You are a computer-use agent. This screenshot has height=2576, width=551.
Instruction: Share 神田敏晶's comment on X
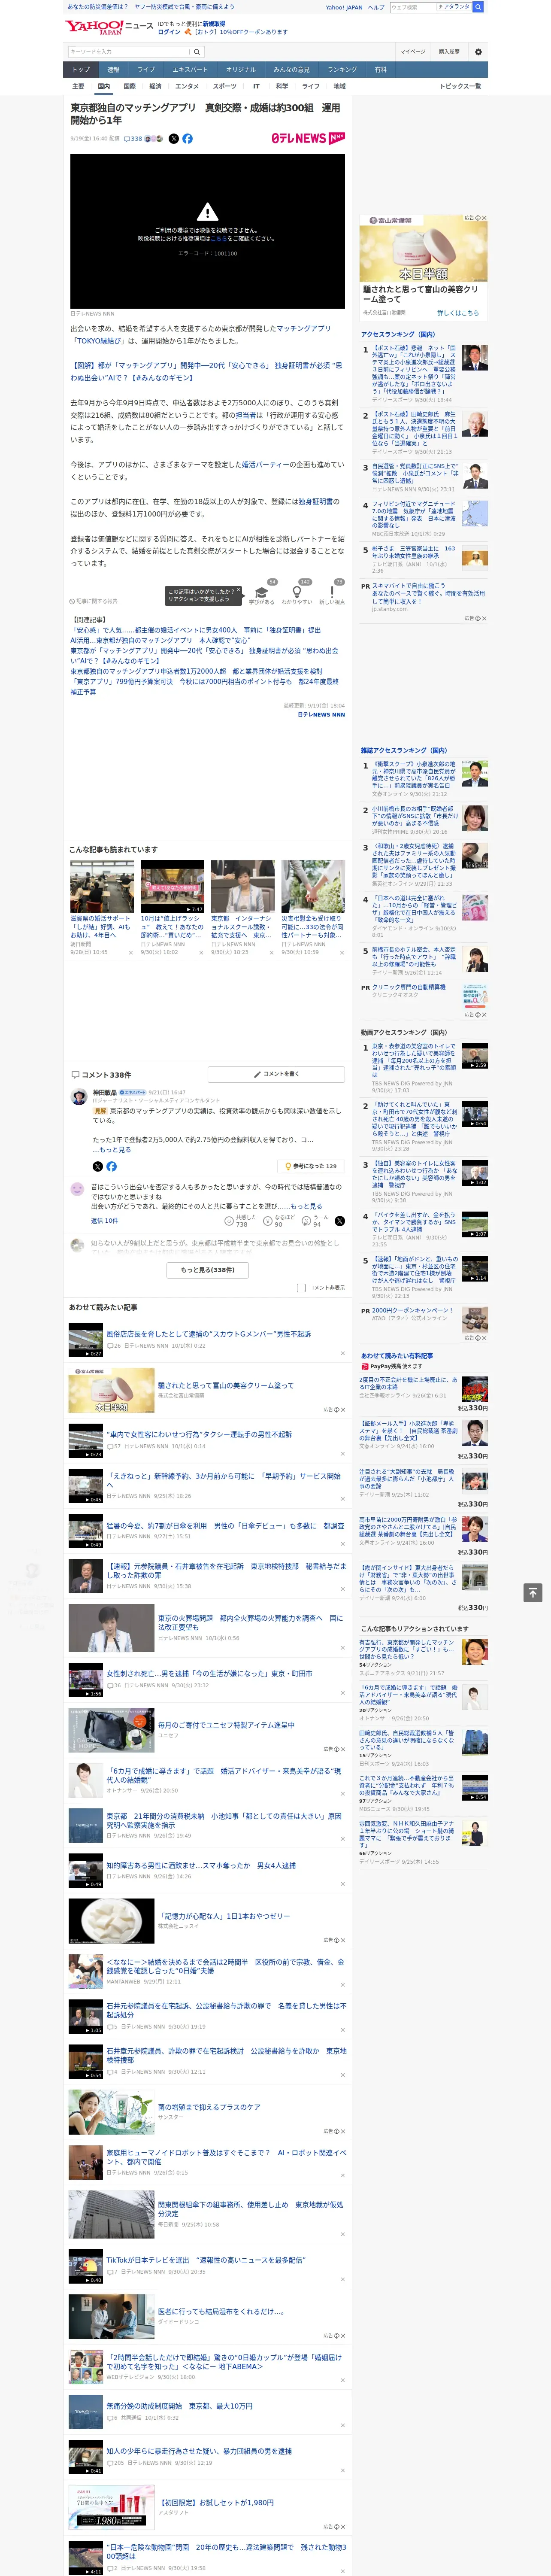point(98,1166)
